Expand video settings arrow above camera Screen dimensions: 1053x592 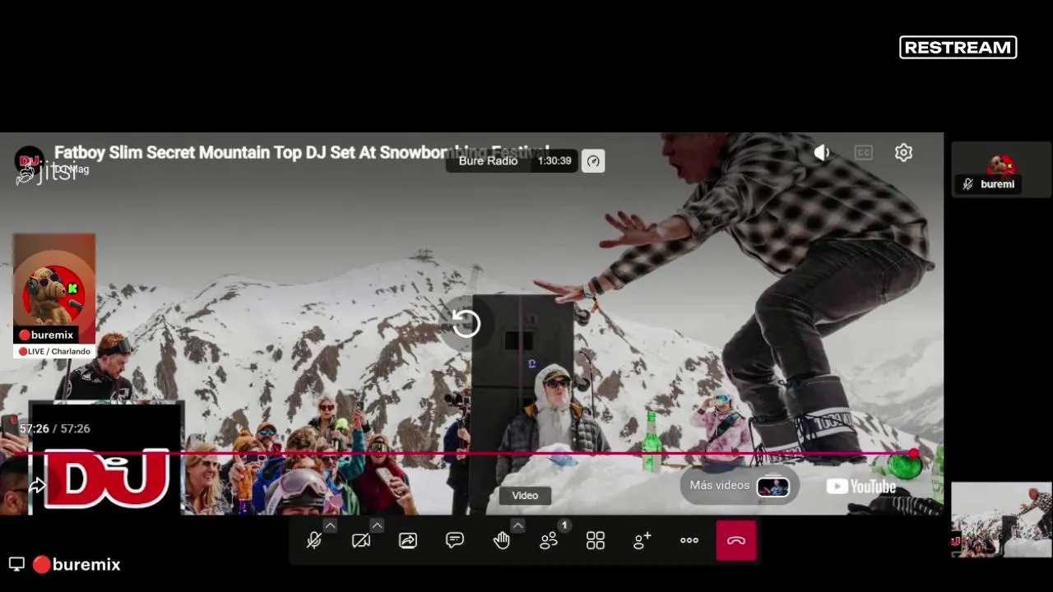point(377,525)
